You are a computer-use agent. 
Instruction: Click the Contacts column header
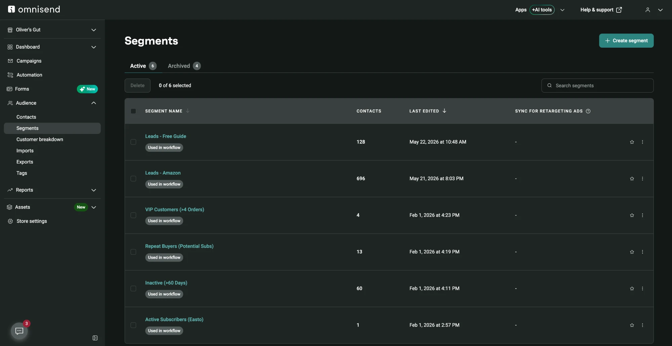(x=369, y=111)
